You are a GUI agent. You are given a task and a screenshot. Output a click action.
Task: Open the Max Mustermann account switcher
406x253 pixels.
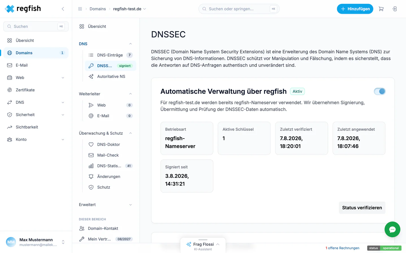coord(63,242)
